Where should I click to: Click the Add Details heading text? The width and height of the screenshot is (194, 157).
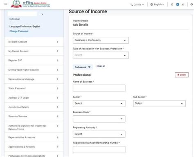pyautogui.click(x=81, y=25)
